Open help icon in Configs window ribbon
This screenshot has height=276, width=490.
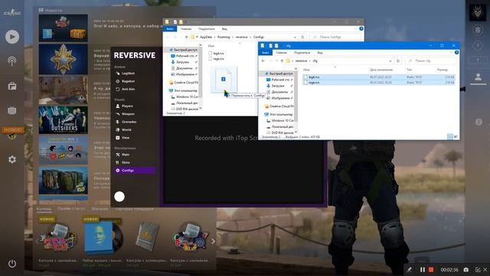(x=361, y=29)
